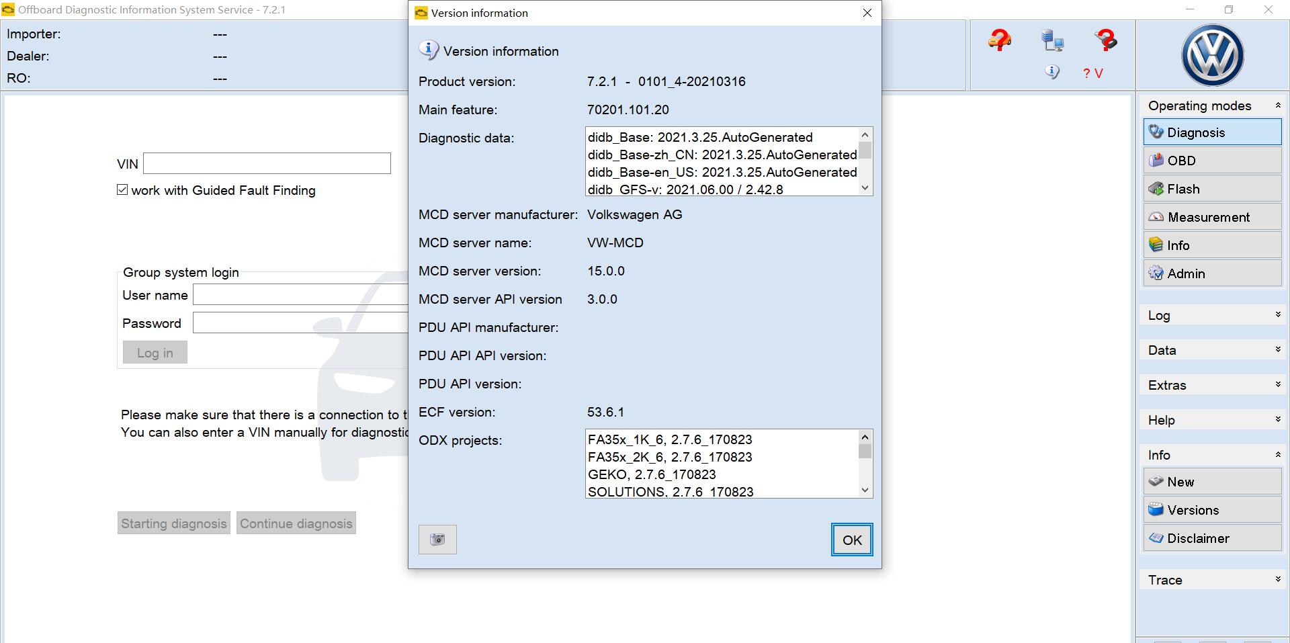Click the Main feature value 70201.101.20

[x=628, y=110]
